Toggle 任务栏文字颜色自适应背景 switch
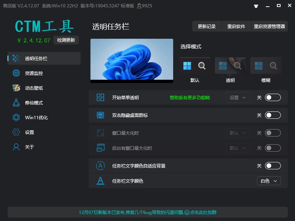This screenshot has width=295, height=221. click(273, 166)
